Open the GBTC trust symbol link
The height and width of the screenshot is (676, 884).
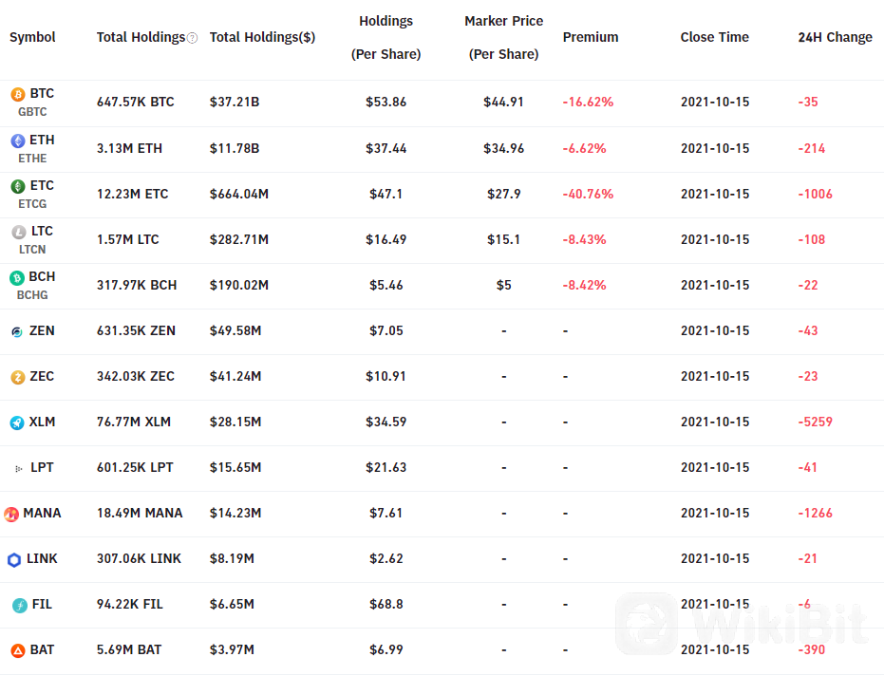[x=32, y=112]
